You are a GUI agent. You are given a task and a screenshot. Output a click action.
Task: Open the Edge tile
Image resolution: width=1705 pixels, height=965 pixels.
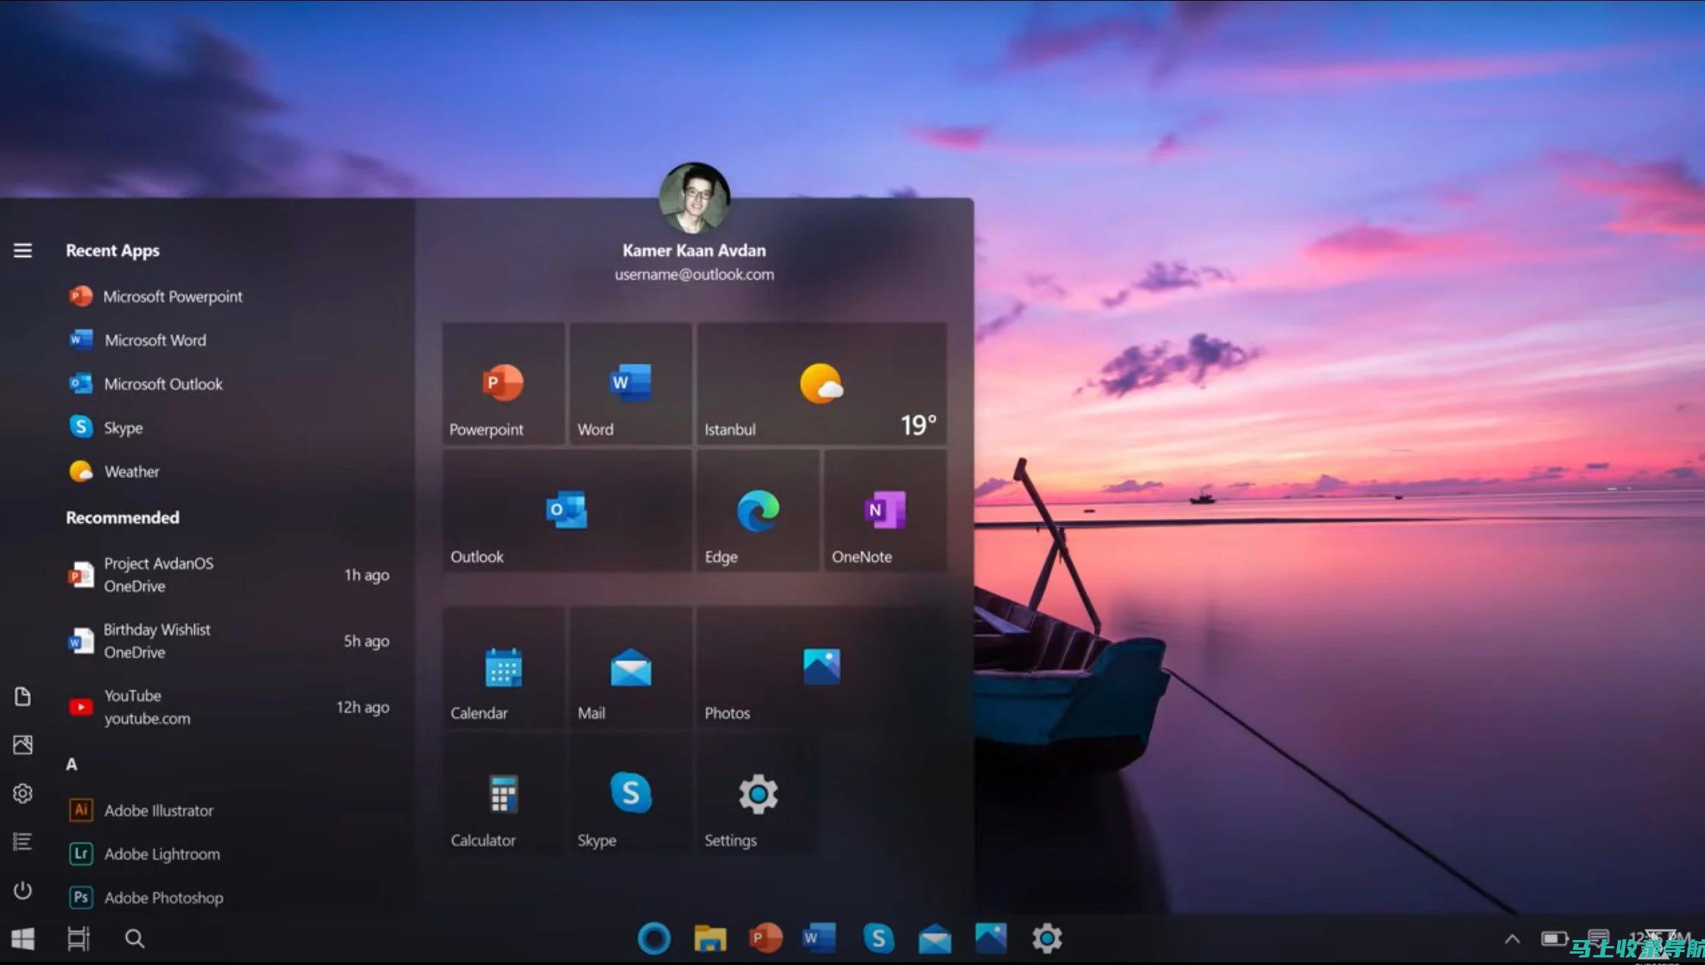758,510
